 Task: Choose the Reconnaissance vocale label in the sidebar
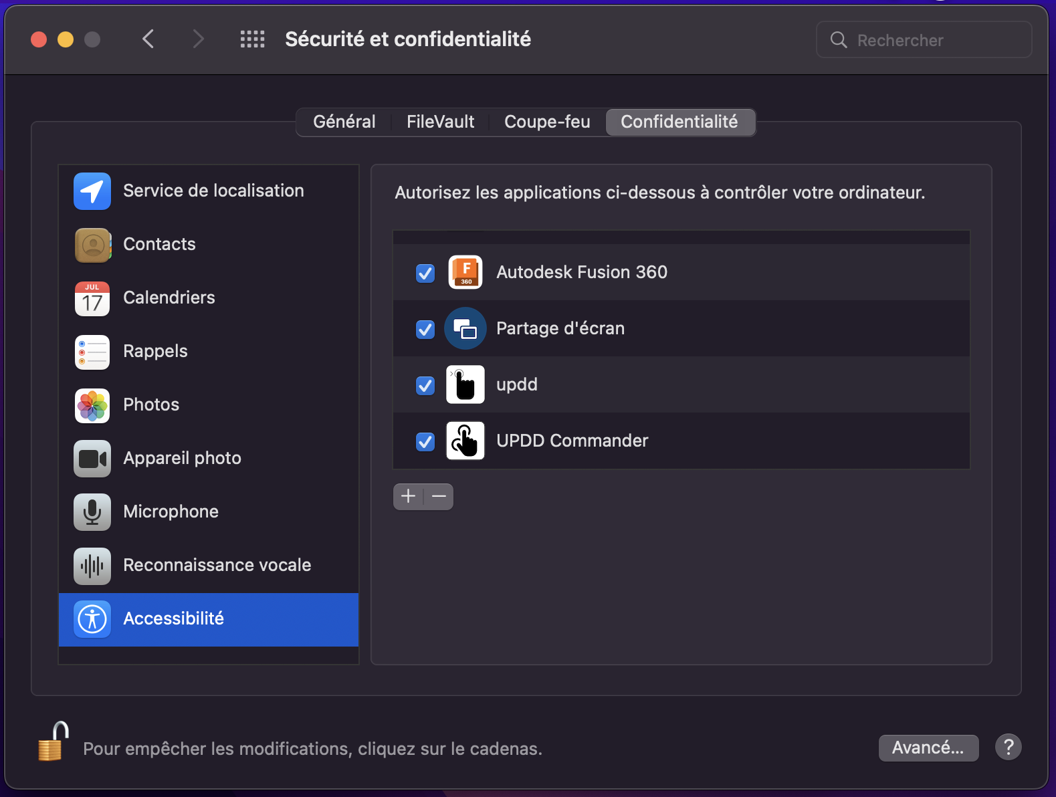(217, 566)
